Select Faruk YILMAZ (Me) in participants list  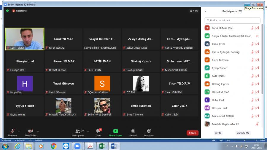click(223, 28)
